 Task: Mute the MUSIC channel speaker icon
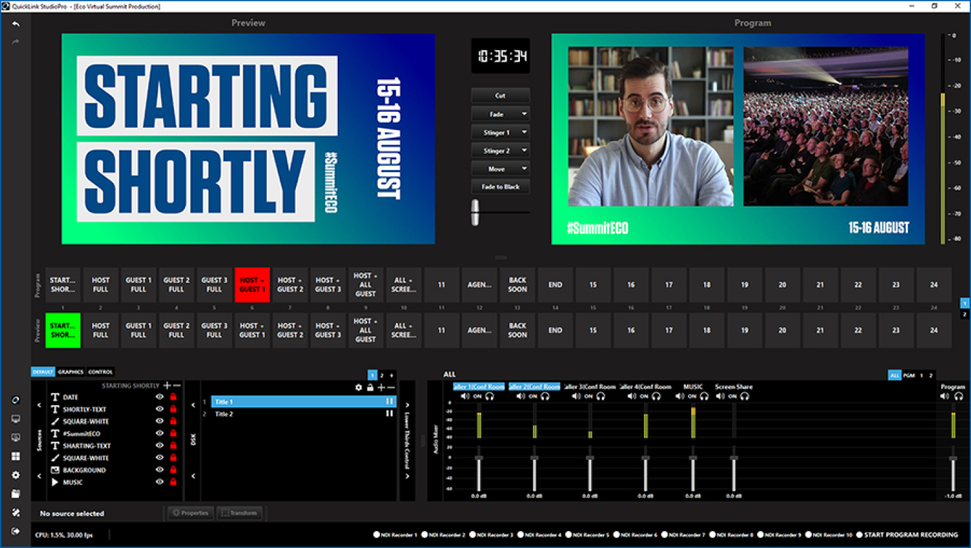pyautogui.click(x=681, y=396)
